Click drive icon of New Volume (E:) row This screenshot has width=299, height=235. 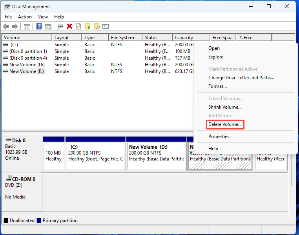click(6, 71)
